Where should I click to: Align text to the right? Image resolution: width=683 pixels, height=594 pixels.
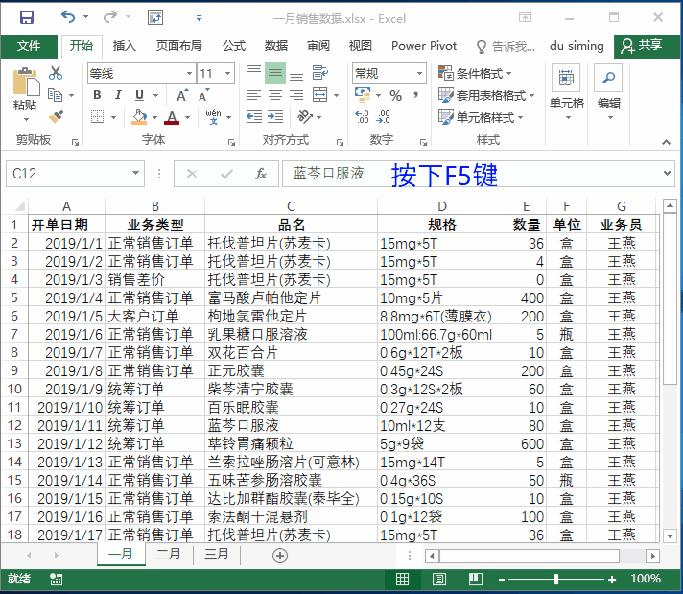296,95
